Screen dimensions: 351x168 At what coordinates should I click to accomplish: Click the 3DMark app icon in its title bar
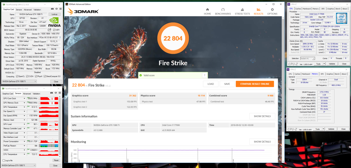(67, 4)
